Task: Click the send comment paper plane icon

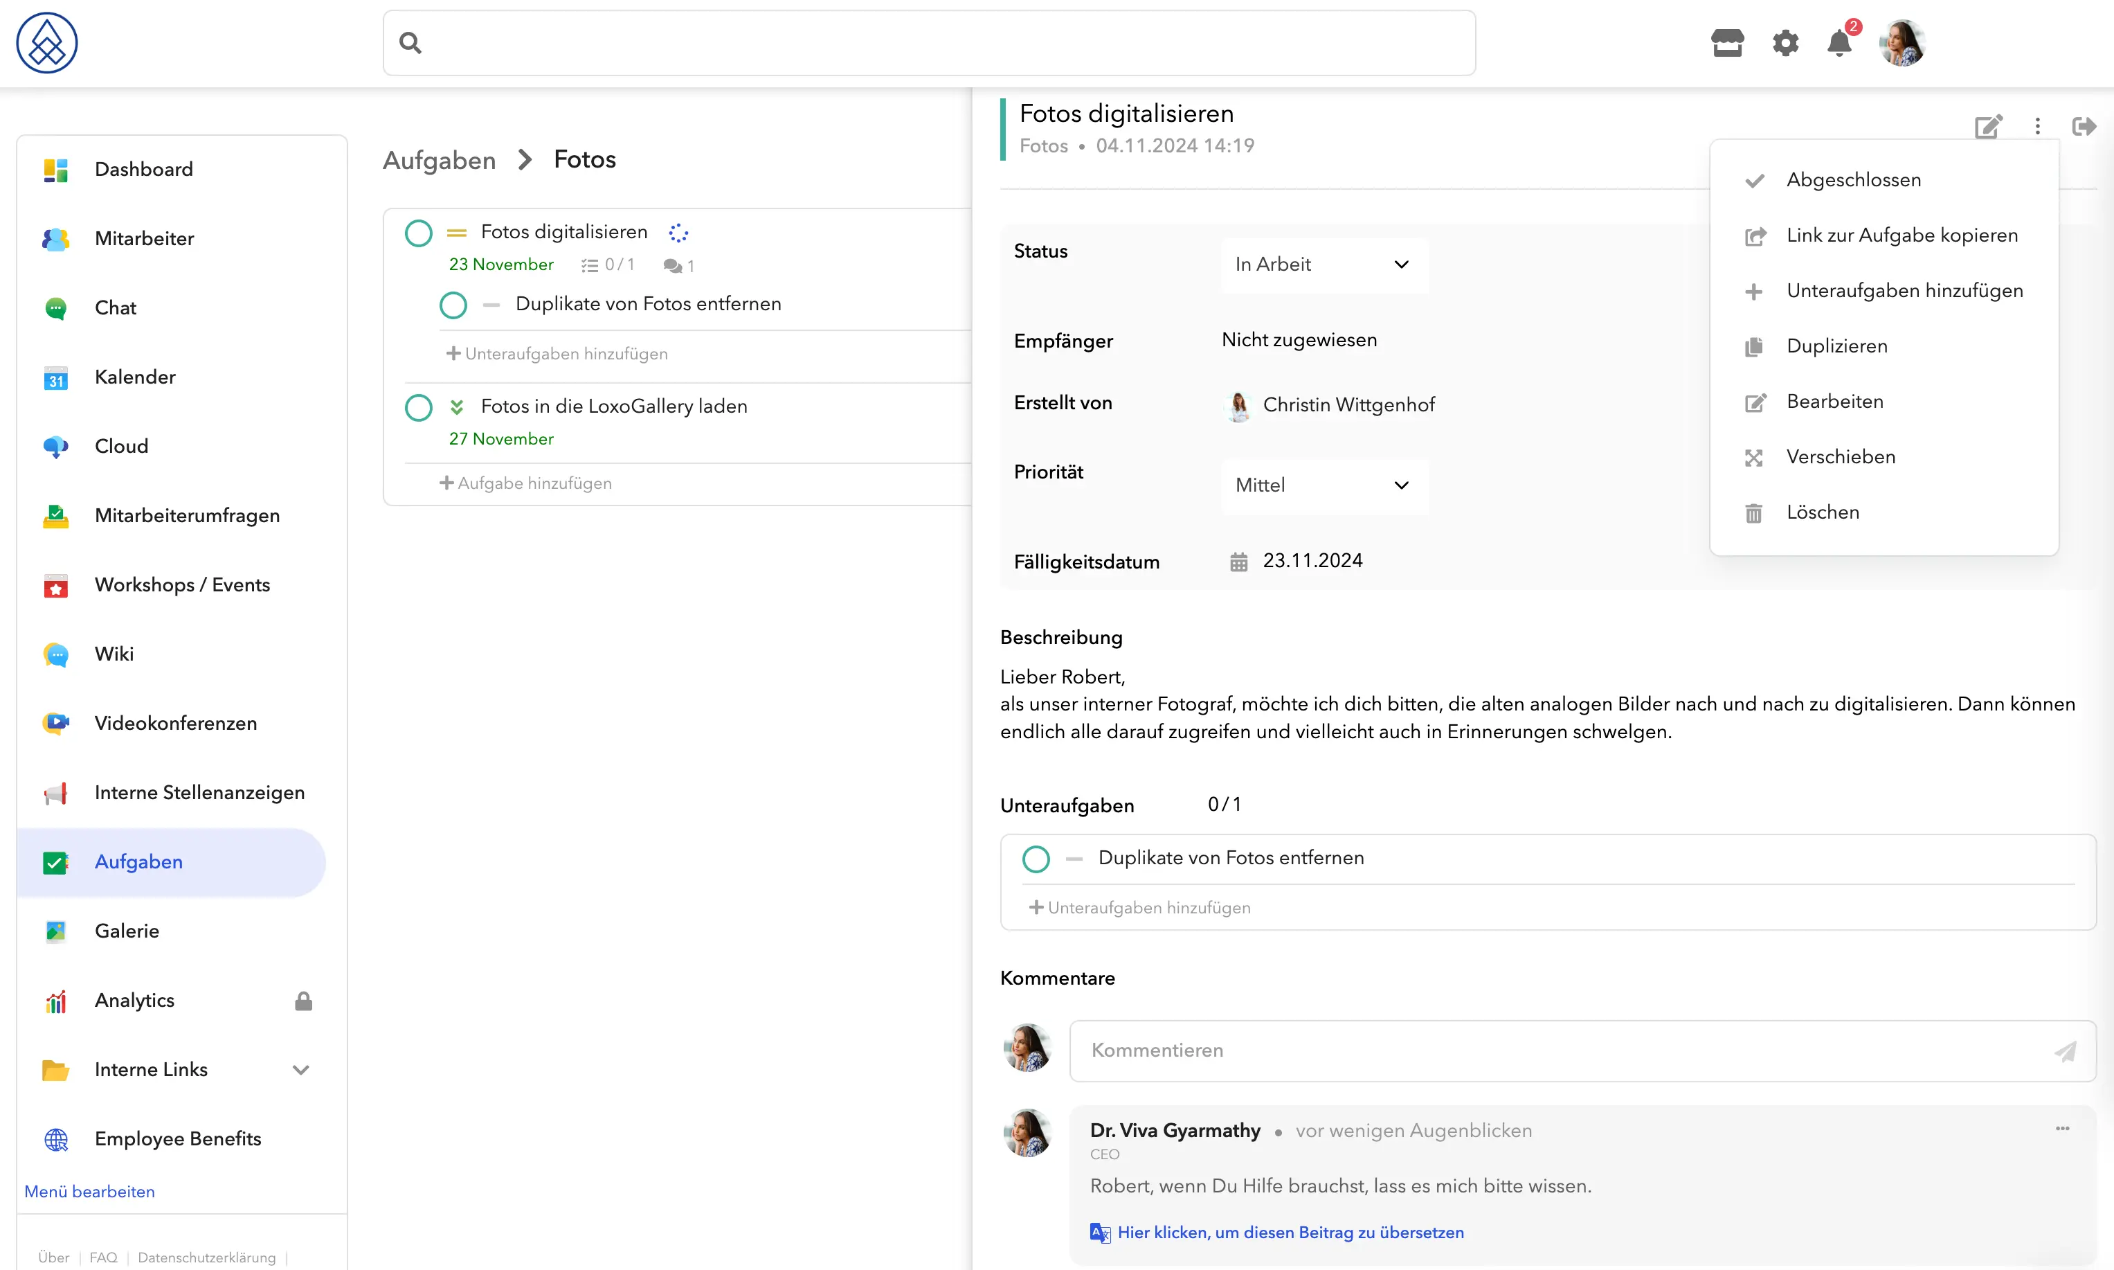Action: pos(2066,1051)
